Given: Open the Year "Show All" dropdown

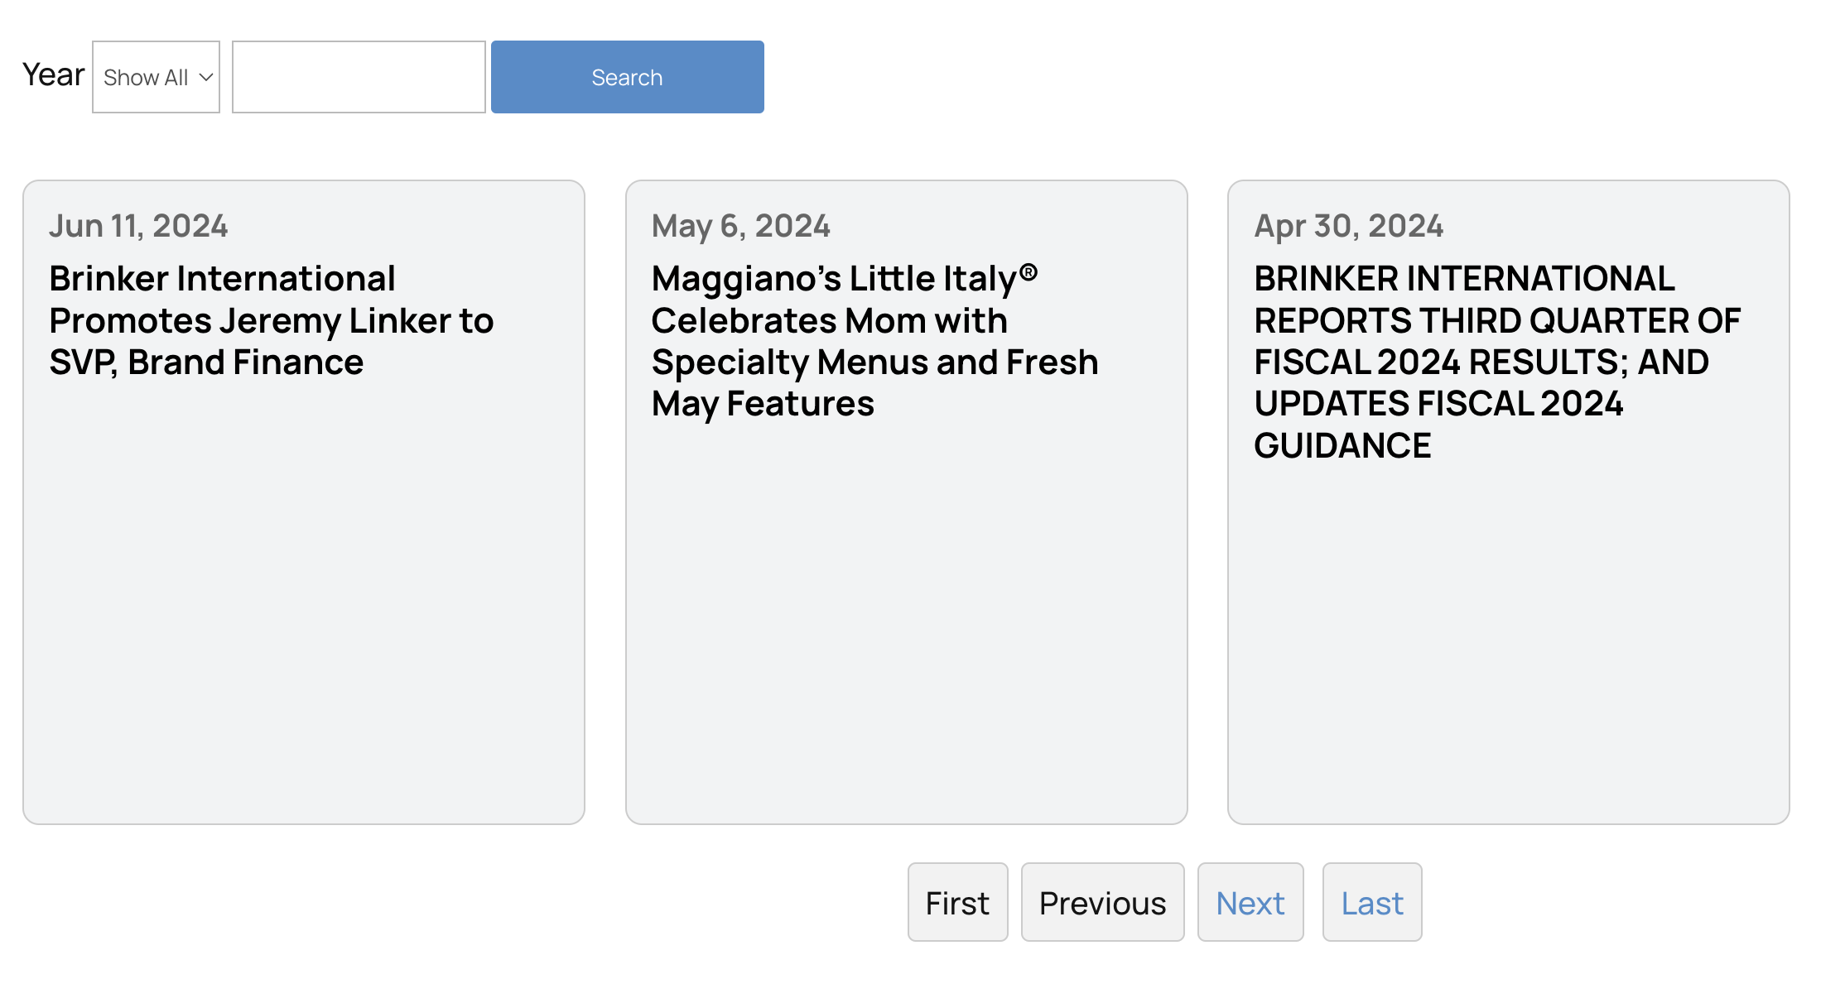Looking at the screenshot, I should [x=156, y=77].
